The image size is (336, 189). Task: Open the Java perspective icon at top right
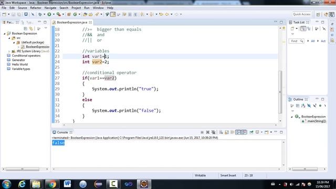[332, 14]
